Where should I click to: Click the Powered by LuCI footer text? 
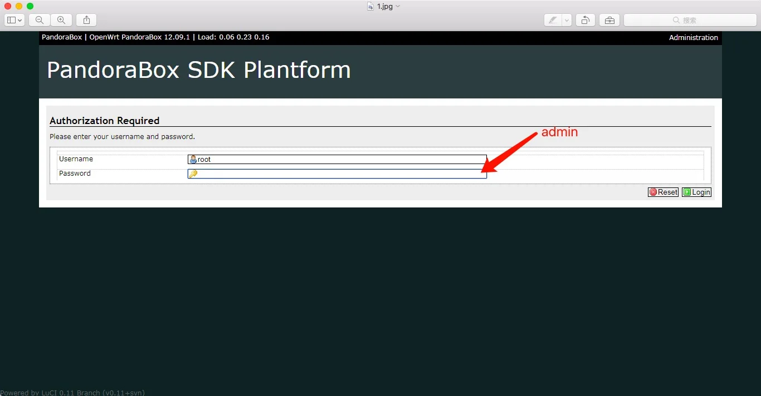(72, 392)
